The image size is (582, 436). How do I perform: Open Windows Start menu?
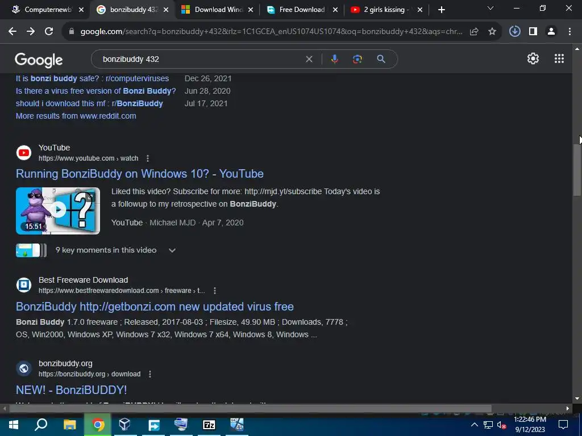[14, 425]
